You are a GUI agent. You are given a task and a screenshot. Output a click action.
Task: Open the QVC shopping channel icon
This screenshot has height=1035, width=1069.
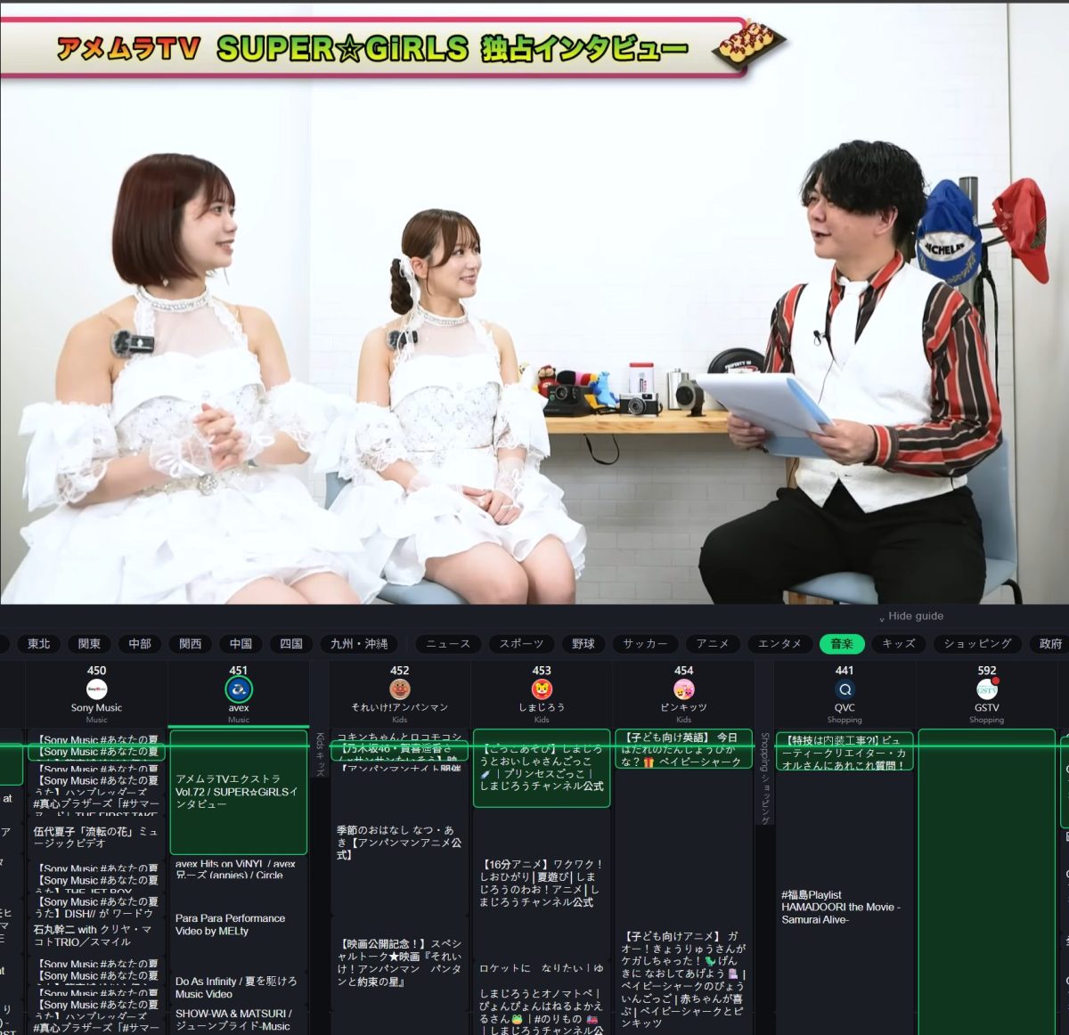click(x=845, y=689)
